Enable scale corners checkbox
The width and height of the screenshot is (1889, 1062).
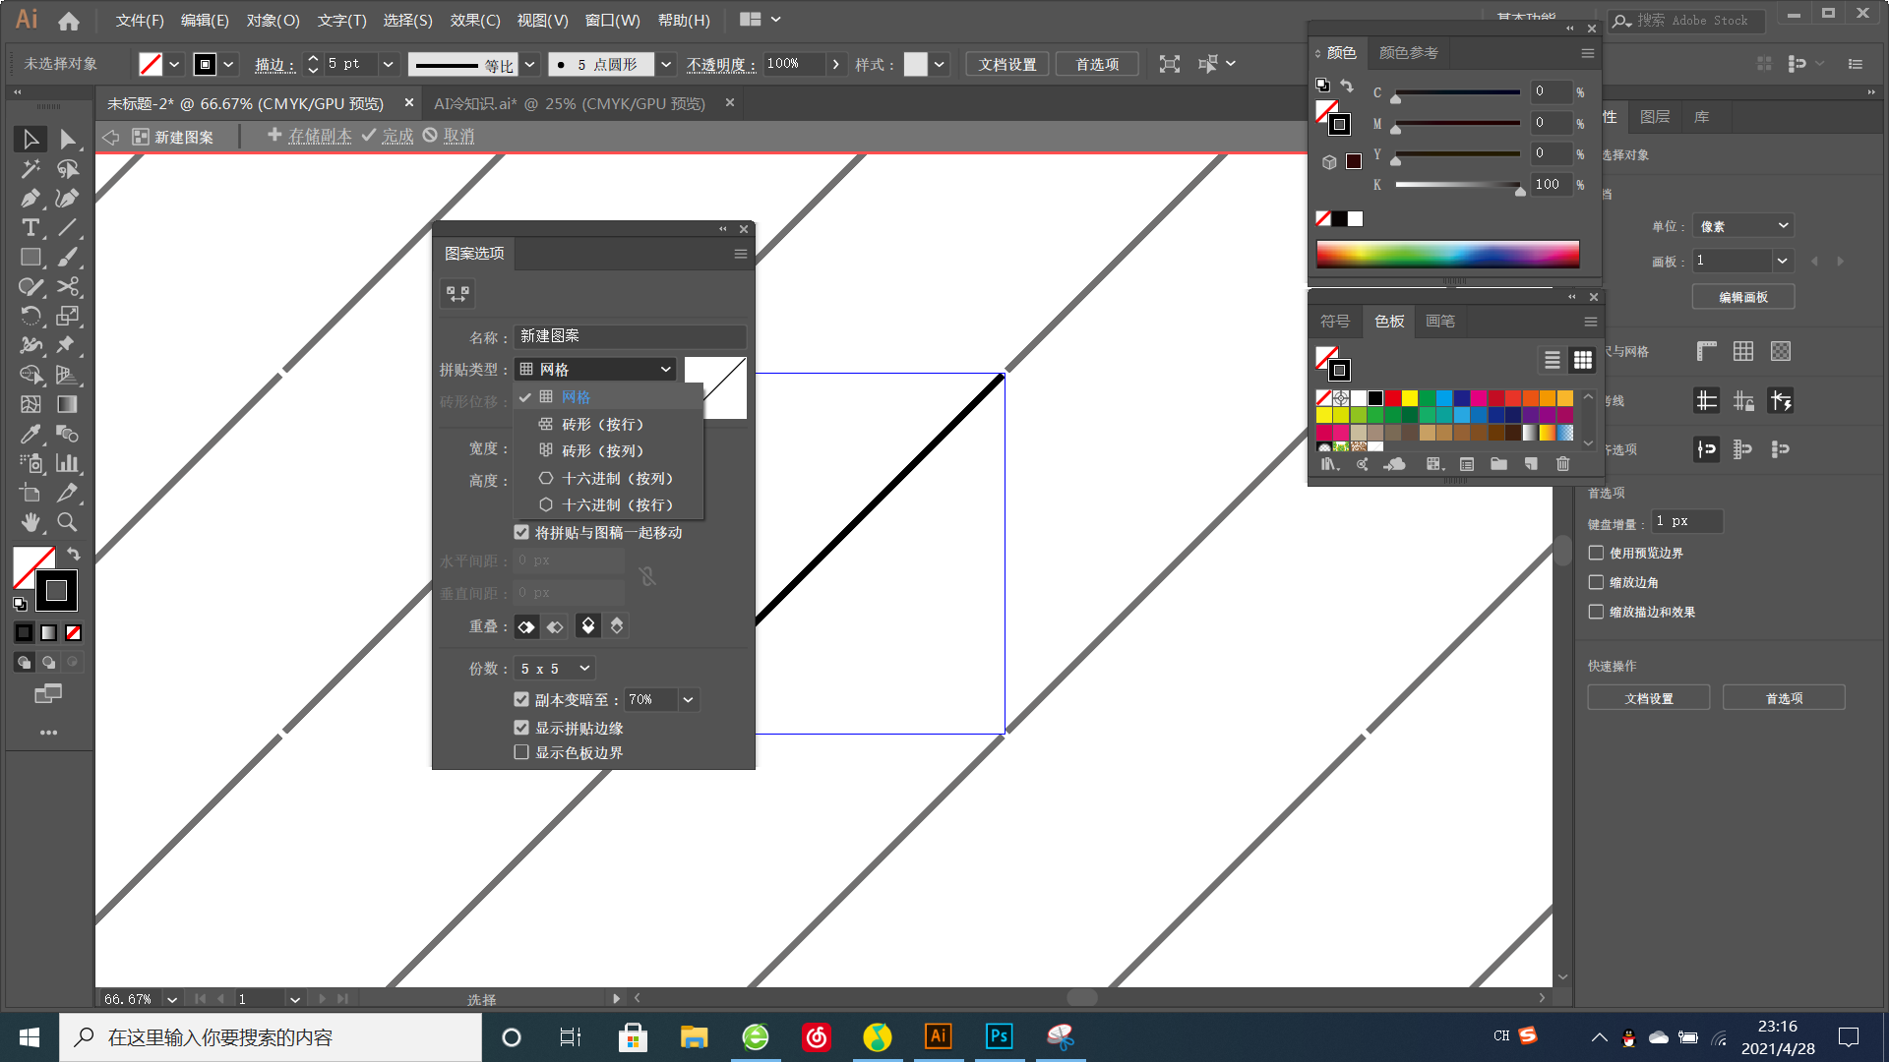click(1596, 582)
